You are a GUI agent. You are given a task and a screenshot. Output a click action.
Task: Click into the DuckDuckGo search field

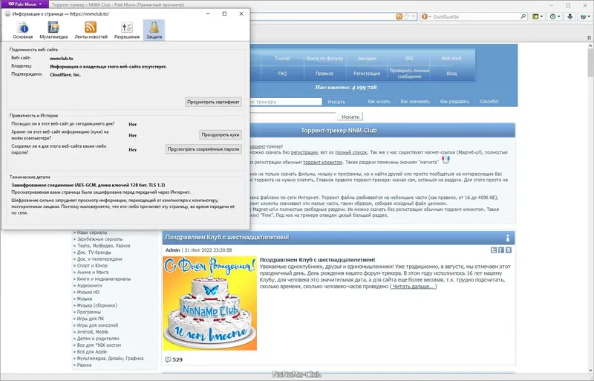(475, 16)
